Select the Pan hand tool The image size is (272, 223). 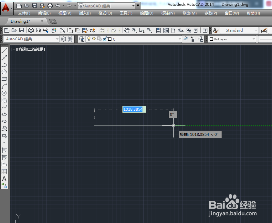click(x=127, y=30)
